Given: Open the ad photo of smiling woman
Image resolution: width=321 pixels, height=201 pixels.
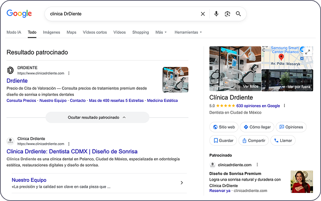Looking at the screenshot, I should pos(302,182).
